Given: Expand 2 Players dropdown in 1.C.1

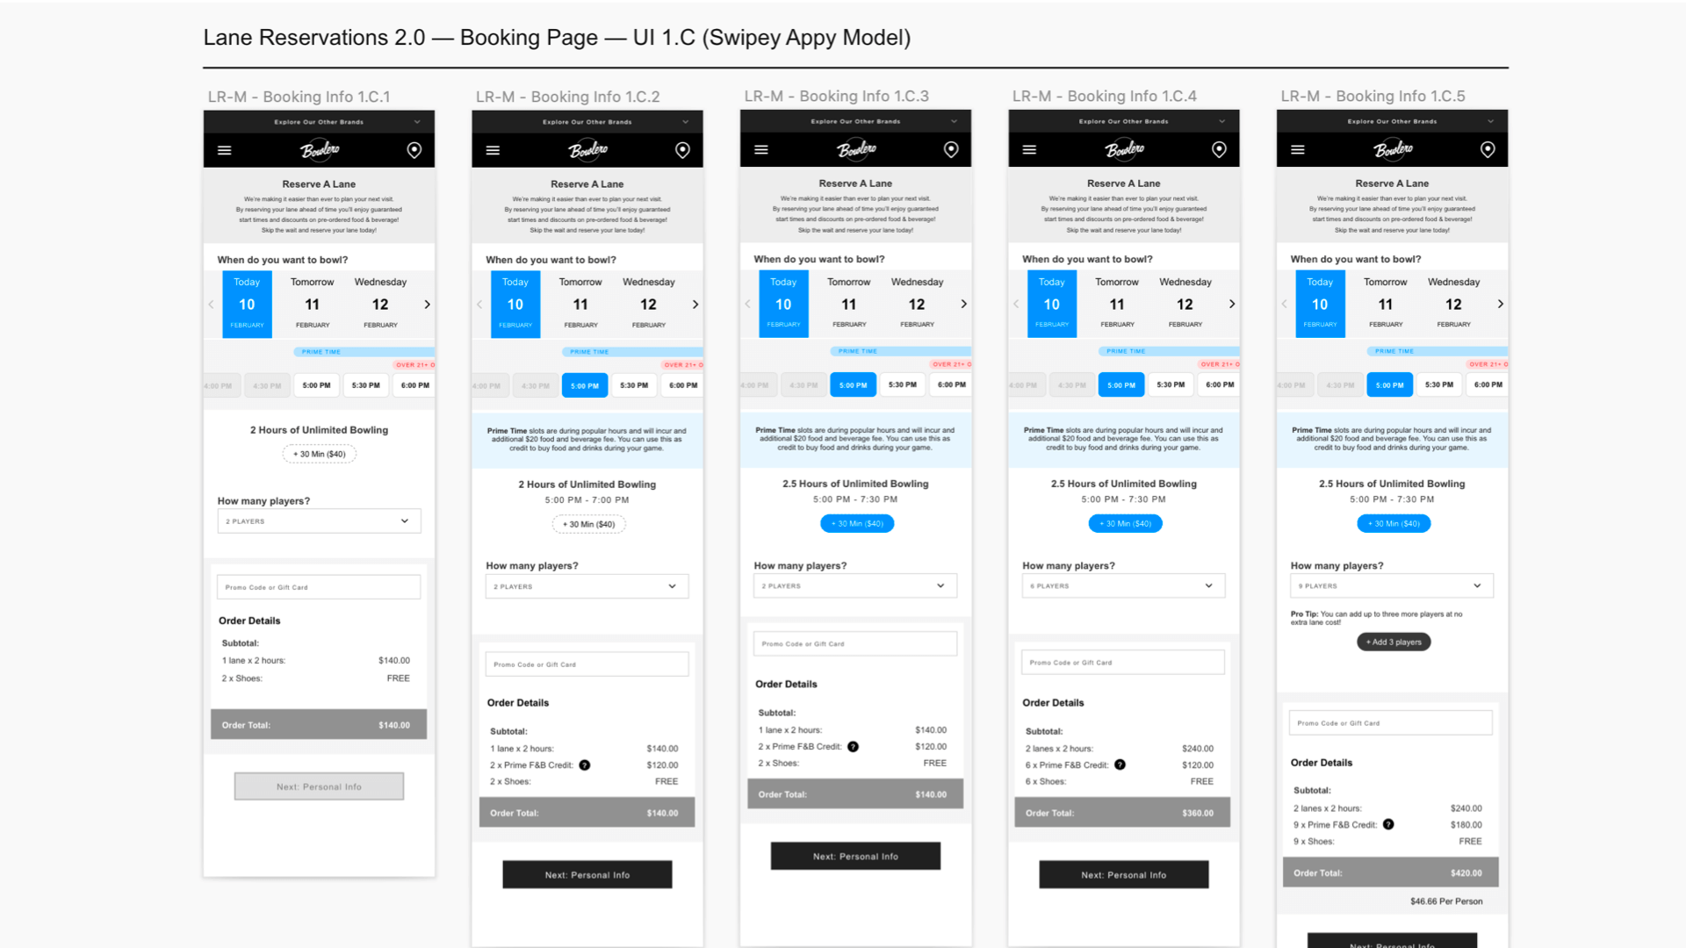Looking at the screenshot, I should (x=319, y=521).
